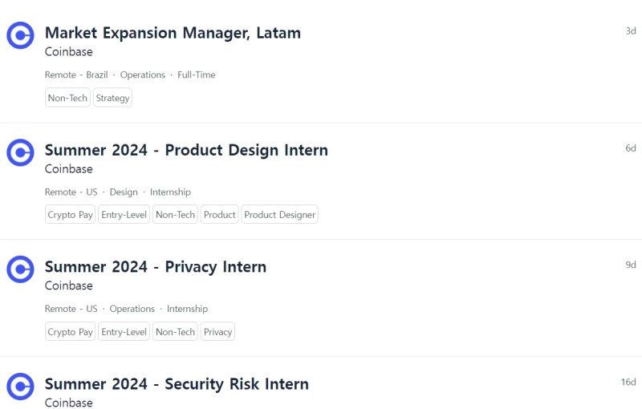The image size is (642, 409).
Task: Click Entry-Level tag on Privacy Intern listing
Action: click(x=124, y=332)
